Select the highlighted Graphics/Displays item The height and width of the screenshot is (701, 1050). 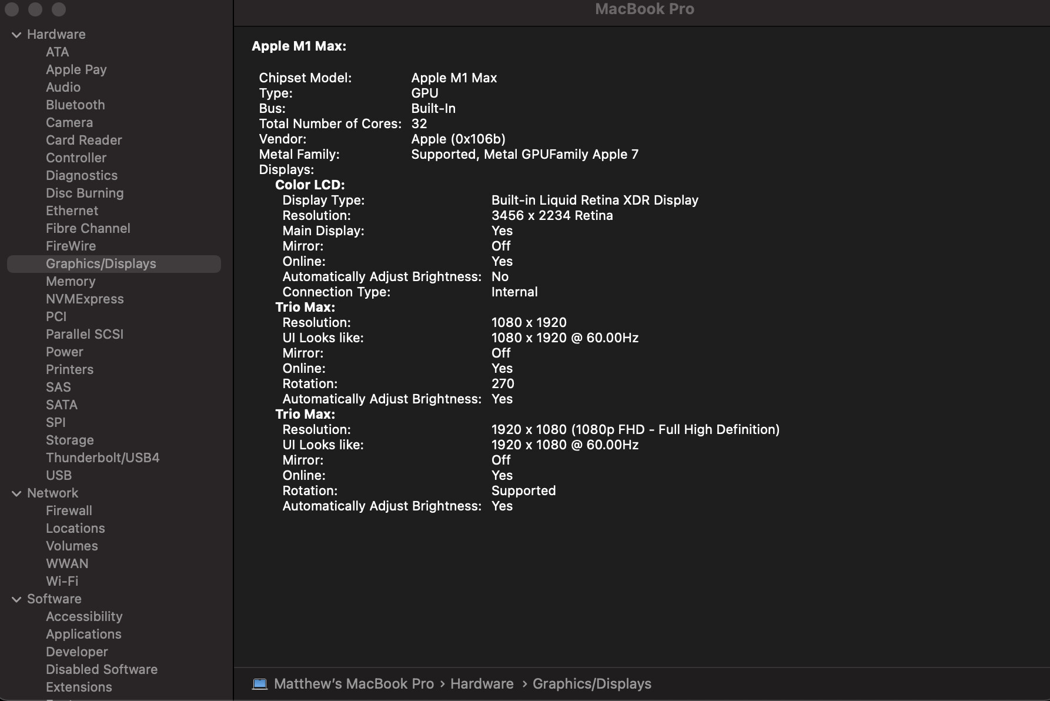114,264
